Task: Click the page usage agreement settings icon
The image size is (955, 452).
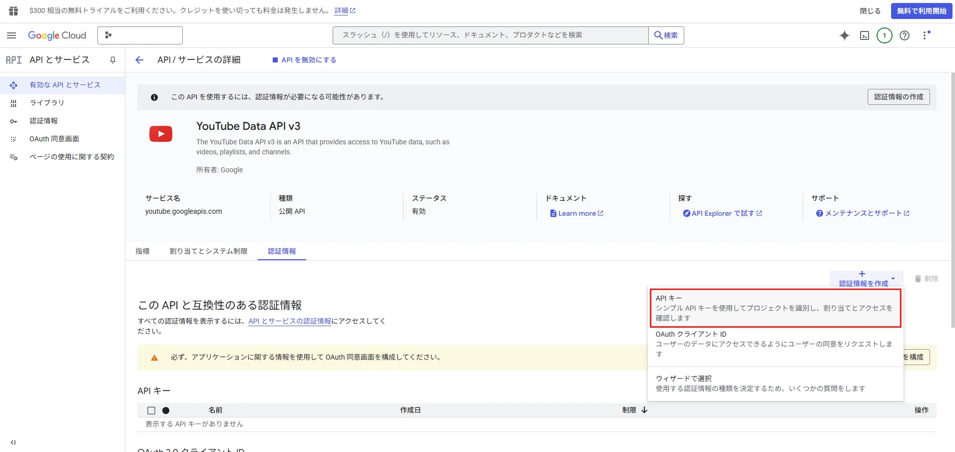Action: tap(13, 157)
